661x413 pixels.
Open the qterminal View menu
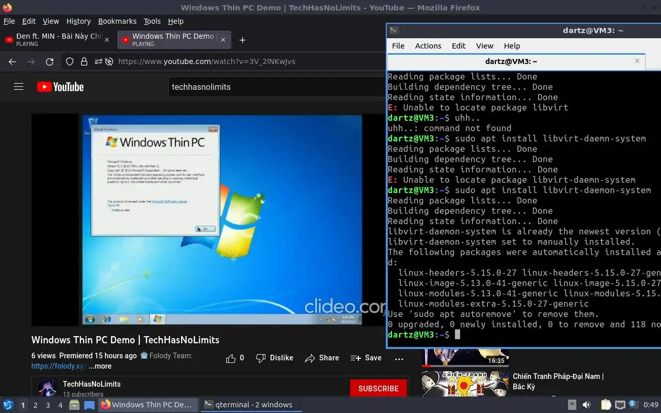pyautogui.click(x=484, y=46)
